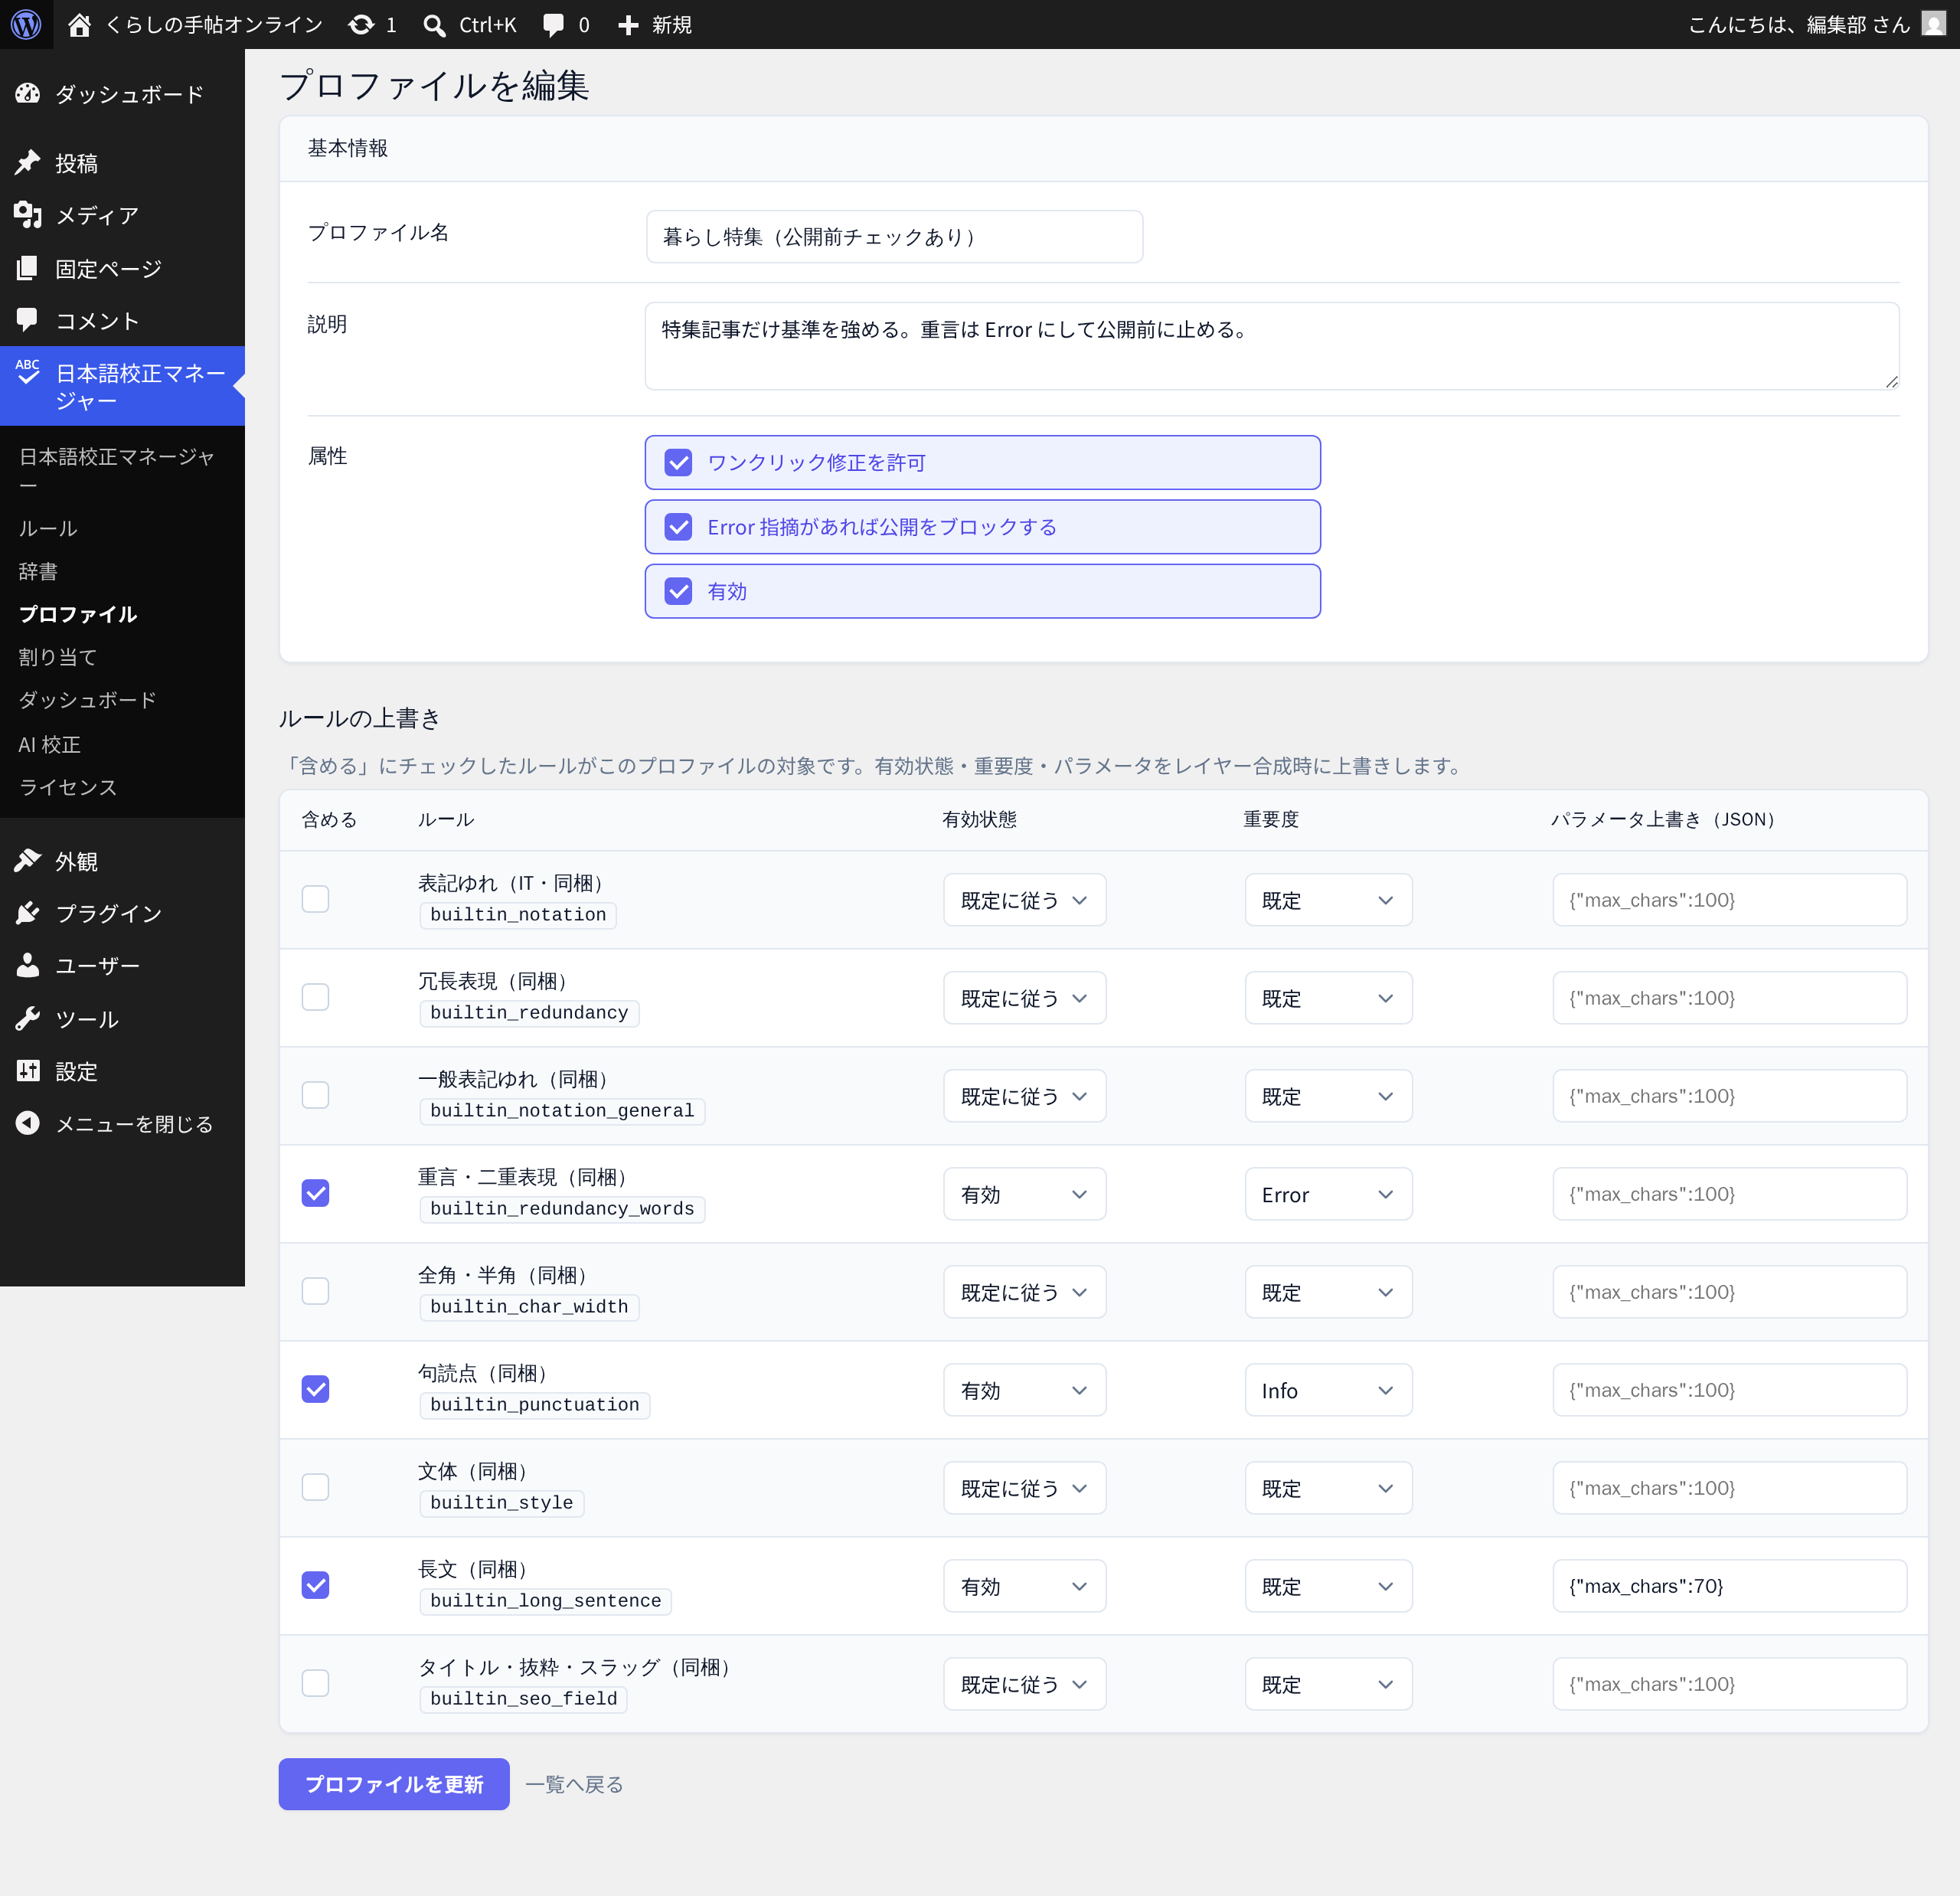Include the builtin_char_width rule
1960x1896 pixels.
click(316, 1291)
